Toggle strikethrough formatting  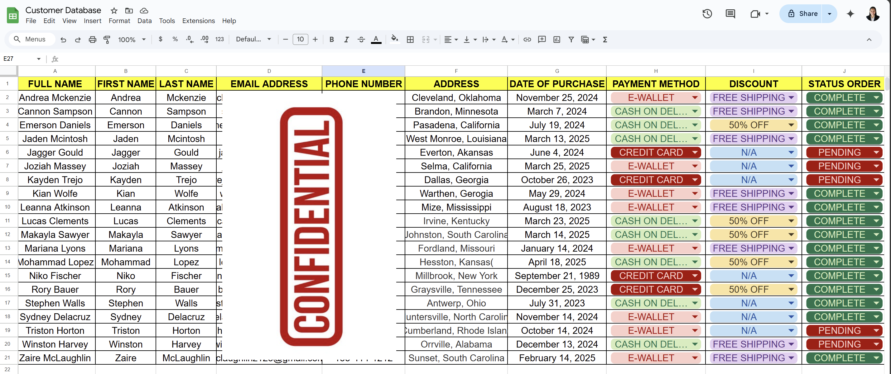click(x=361, y=40)
